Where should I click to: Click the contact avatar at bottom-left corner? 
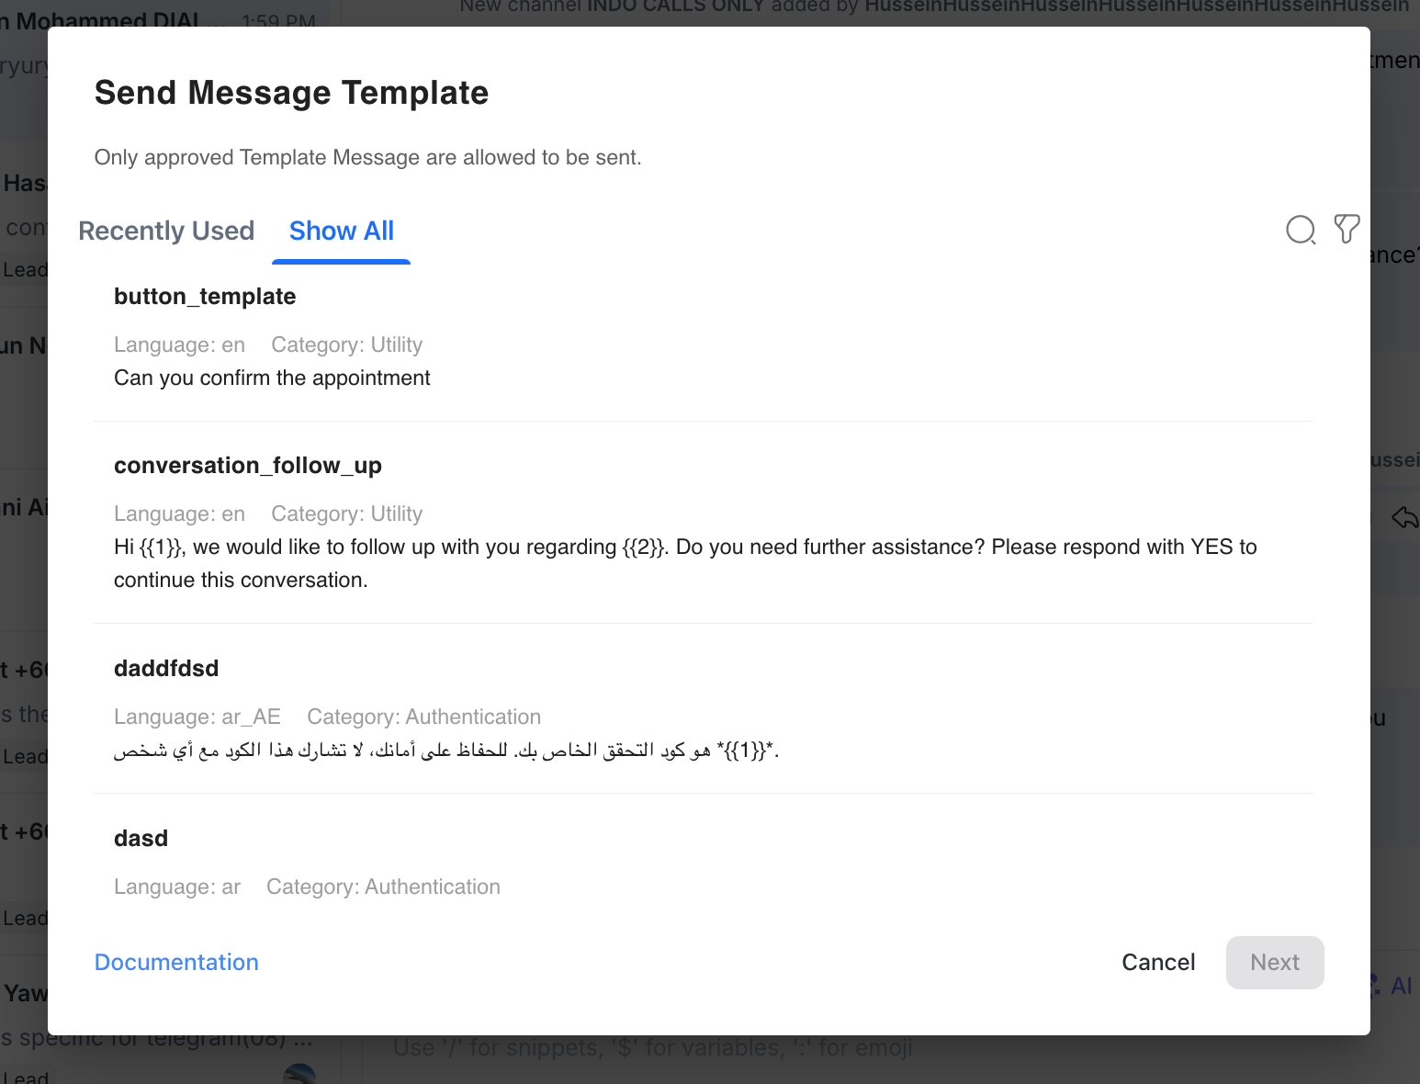click(299, 1073)
